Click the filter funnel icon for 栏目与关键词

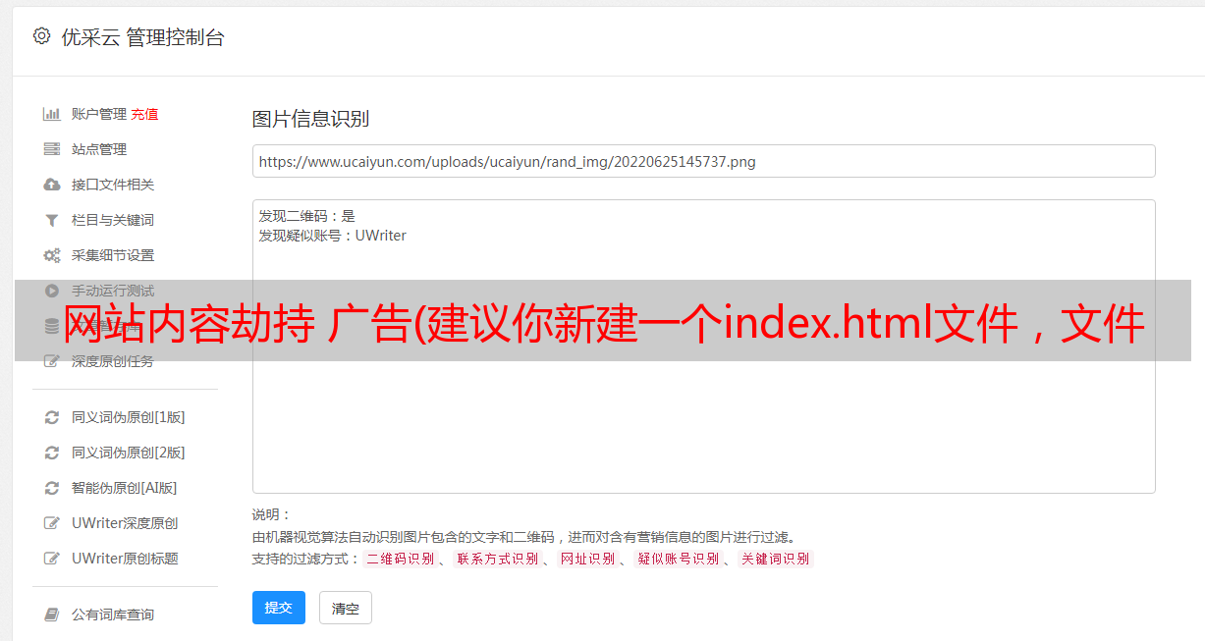52,220
